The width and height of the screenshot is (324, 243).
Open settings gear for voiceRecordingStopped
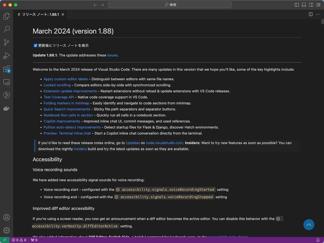click(x=116, y=197)
